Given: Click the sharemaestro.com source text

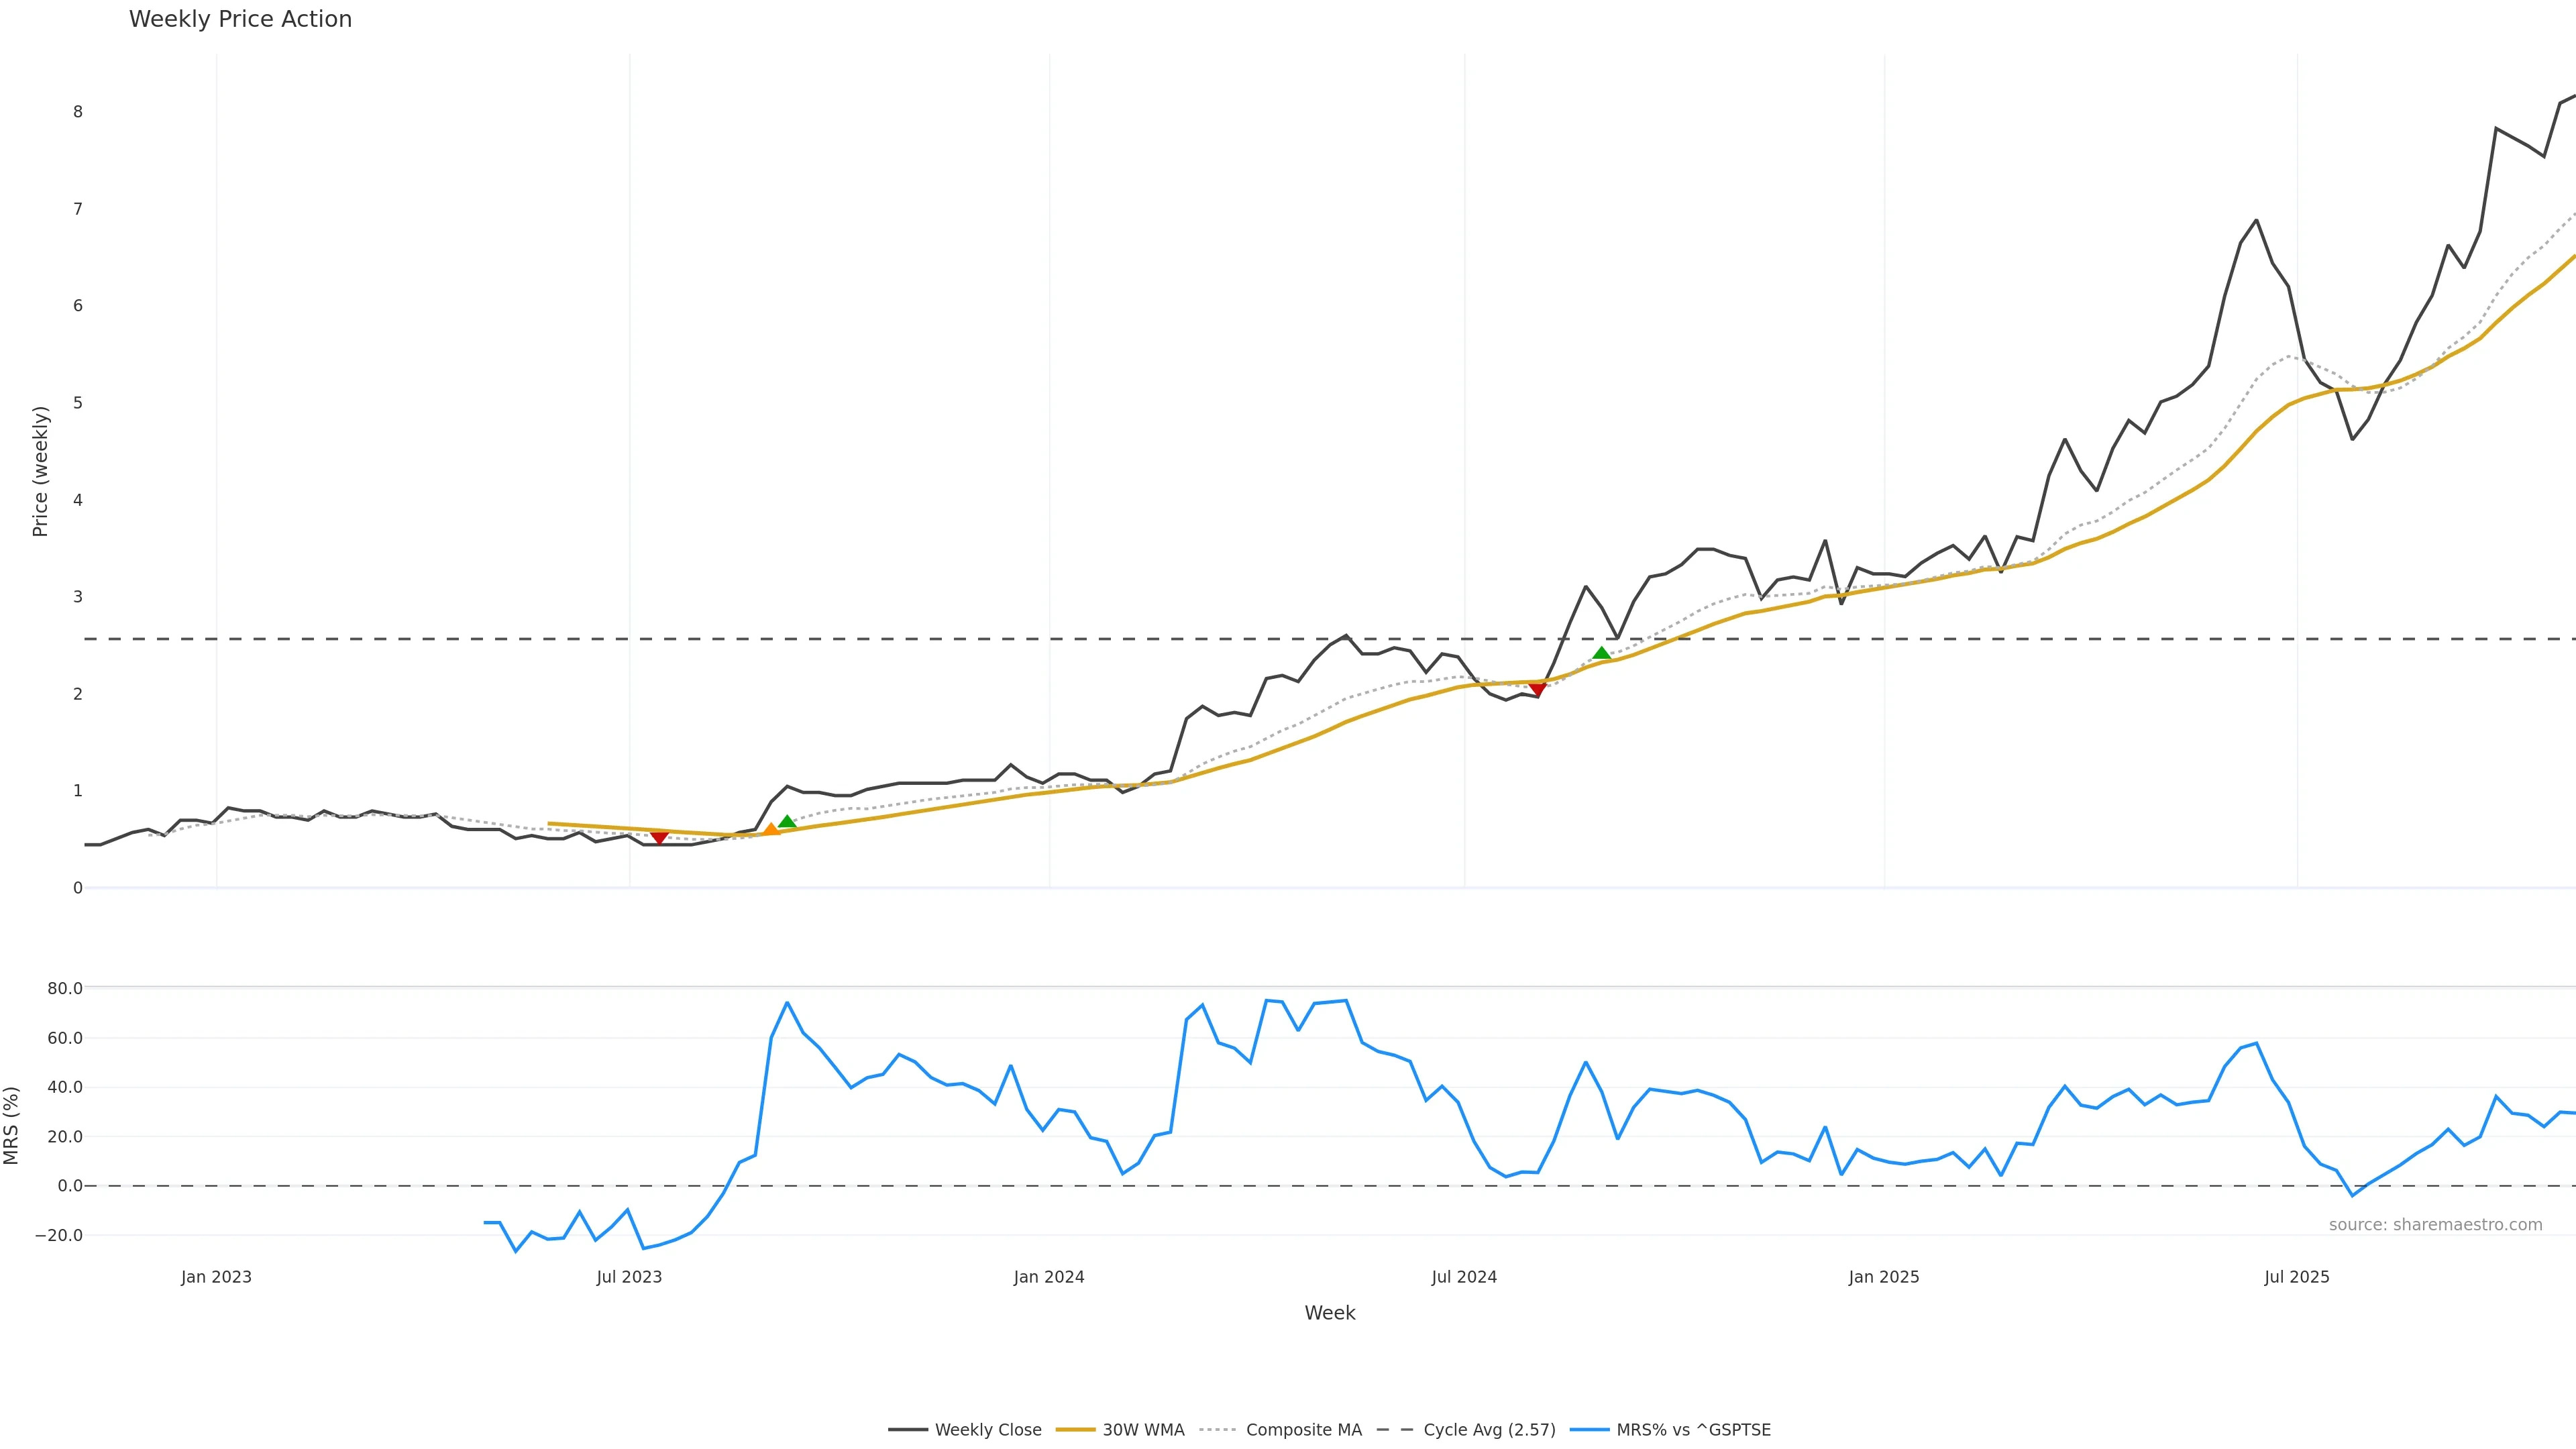Looking at the screenshot, I should [x=2435, y=1225].
